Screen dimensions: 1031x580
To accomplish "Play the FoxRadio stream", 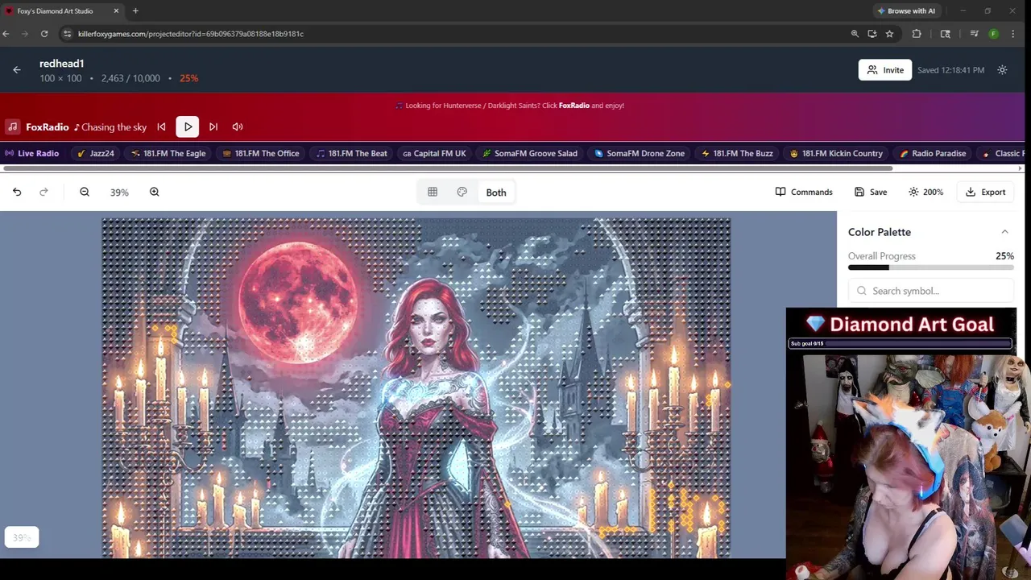I will tap(188, 126).
